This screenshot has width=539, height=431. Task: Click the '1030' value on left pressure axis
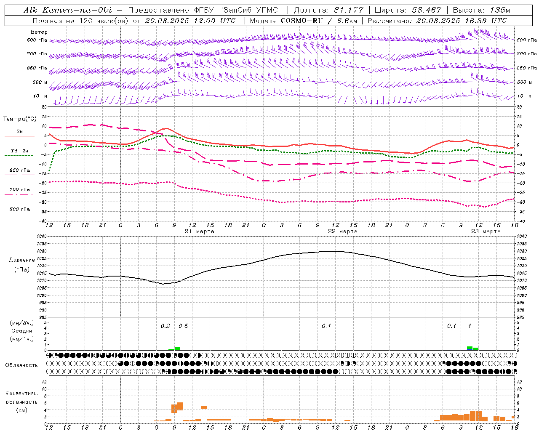point(41,251)
